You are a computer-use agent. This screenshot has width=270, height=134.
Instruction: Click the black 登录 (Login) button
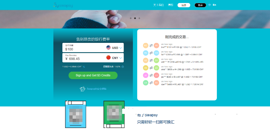[x=200, y=5]
